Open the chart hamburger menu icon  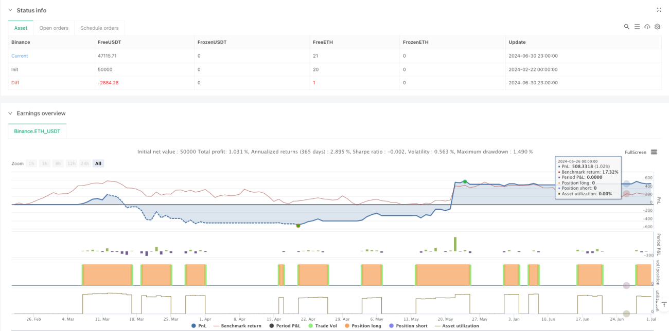[x=654, y=152]
